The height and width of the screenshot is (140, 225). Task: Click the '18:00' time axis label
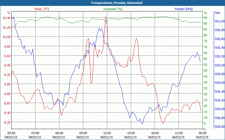(x=155, y=133)
